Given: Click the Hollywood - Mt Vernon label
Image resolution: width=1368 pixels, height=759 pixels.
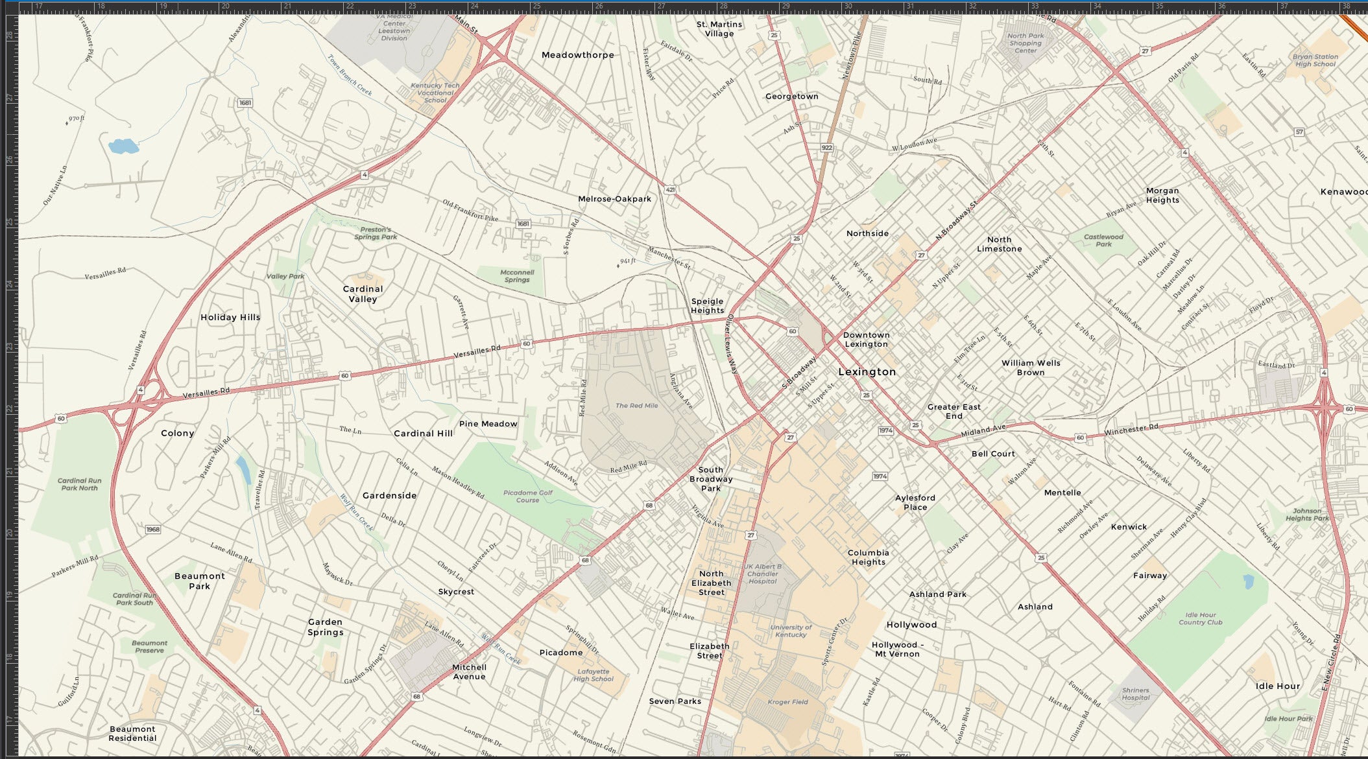Looking at the screenshot, I should 897,649.
